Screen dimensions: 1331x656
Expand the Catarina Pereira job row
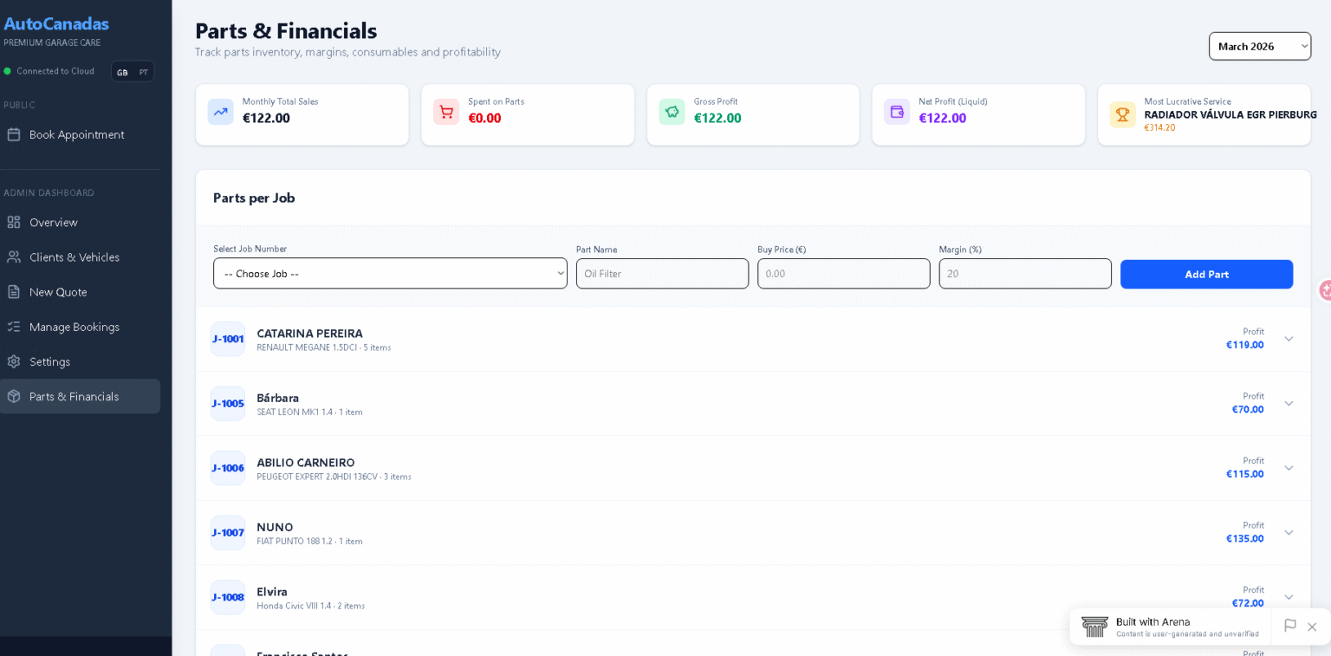pos(1289,339)
